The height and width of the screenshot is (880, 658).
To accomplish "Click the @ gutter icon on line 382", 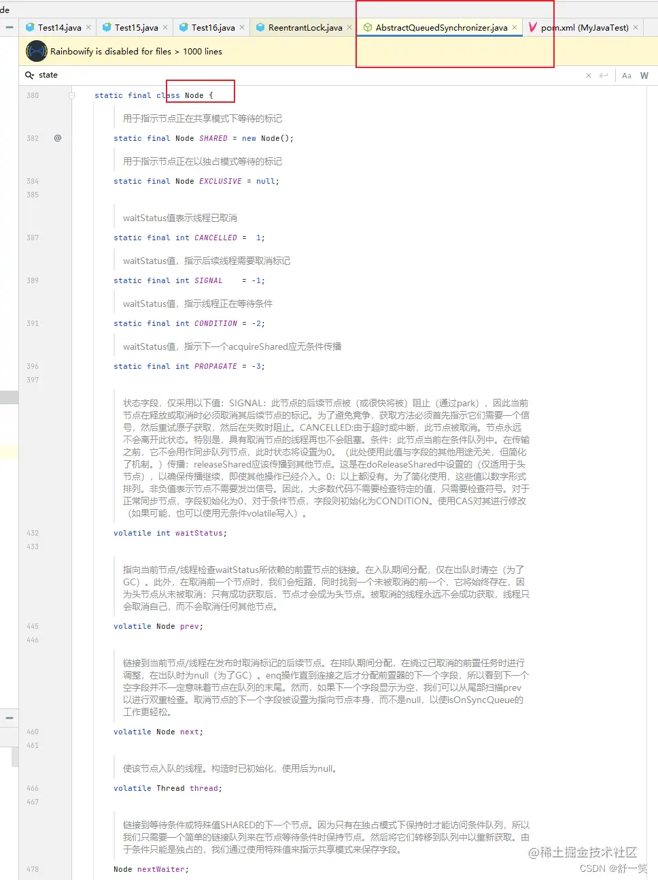I will pyautogui.click(x=58, y=138).
